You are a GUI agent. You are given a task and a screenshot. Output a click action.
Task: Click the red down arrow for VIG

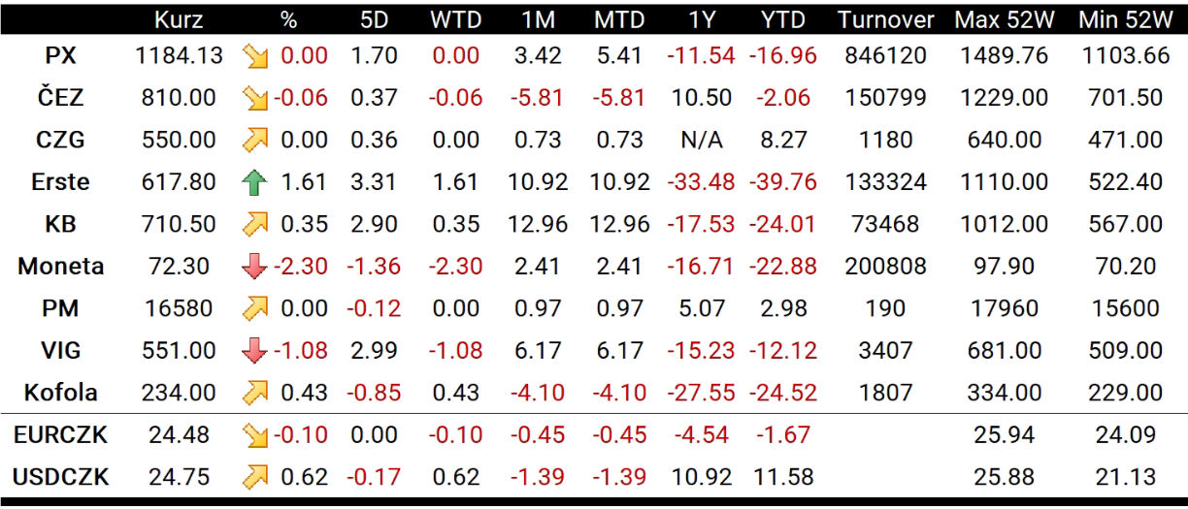tap(255, 351)
